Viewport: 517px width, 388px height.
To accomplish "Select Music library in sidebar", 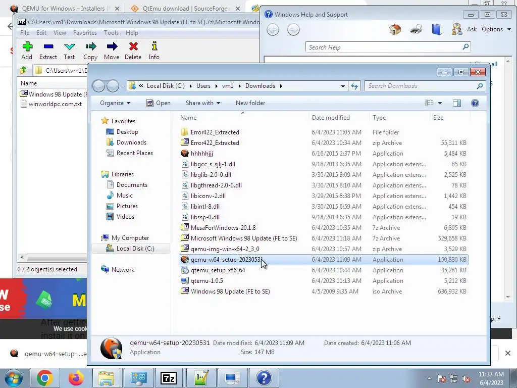I will tap(125, 196).
